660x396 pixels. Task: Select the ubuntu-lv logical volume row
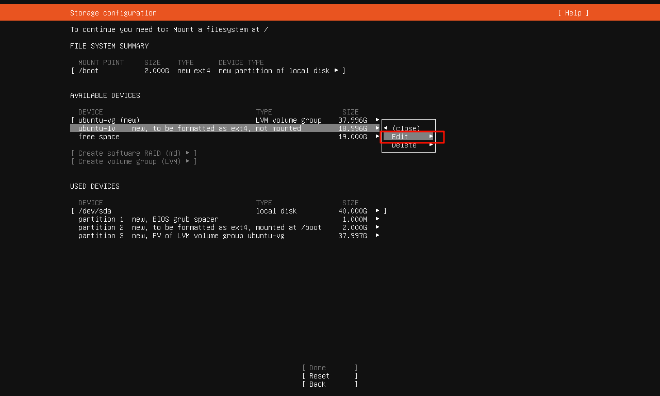pyautogui.click(x=225, y=128)
